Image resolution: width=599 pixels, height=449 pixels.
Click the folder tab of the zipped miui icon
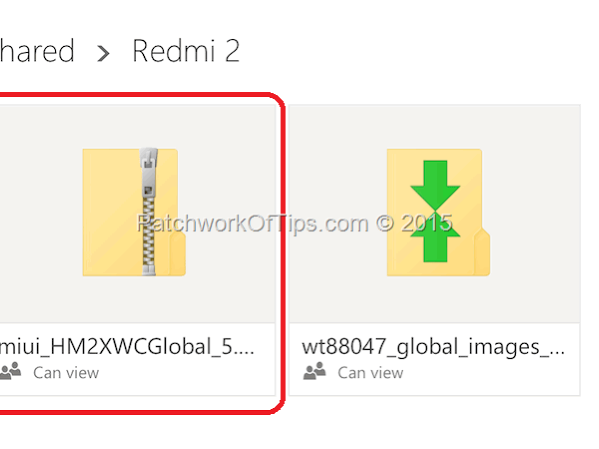pyautogui.click(x=178, y=253)
